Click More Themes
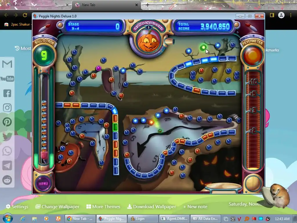Image resolution: width=297 pixels, height=223 pixels. 103,206
